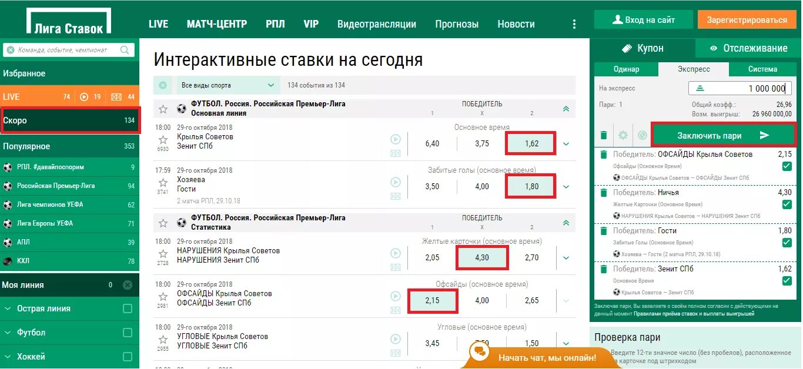Open Правилами приёма ставок rules link
Screen dimensions: 803x369
(694, 314)
